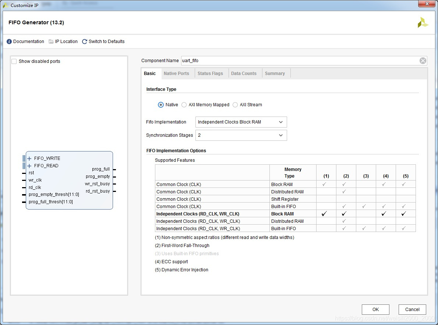Click the Xilinx logo in header
The image size is (438, 325).
423,22
